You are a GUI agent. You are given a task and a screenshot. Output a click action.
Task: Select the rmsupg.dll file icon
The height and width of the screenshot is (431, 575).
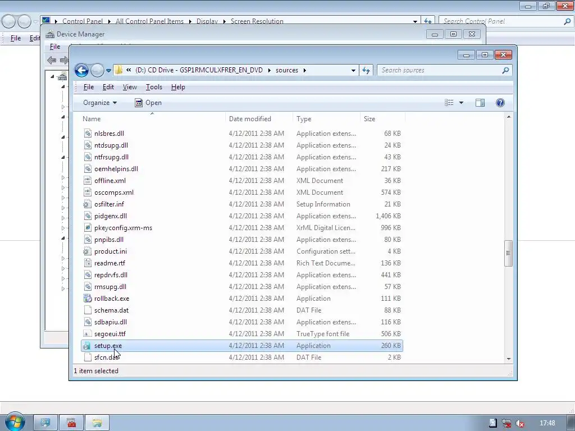tap(87, 287)
